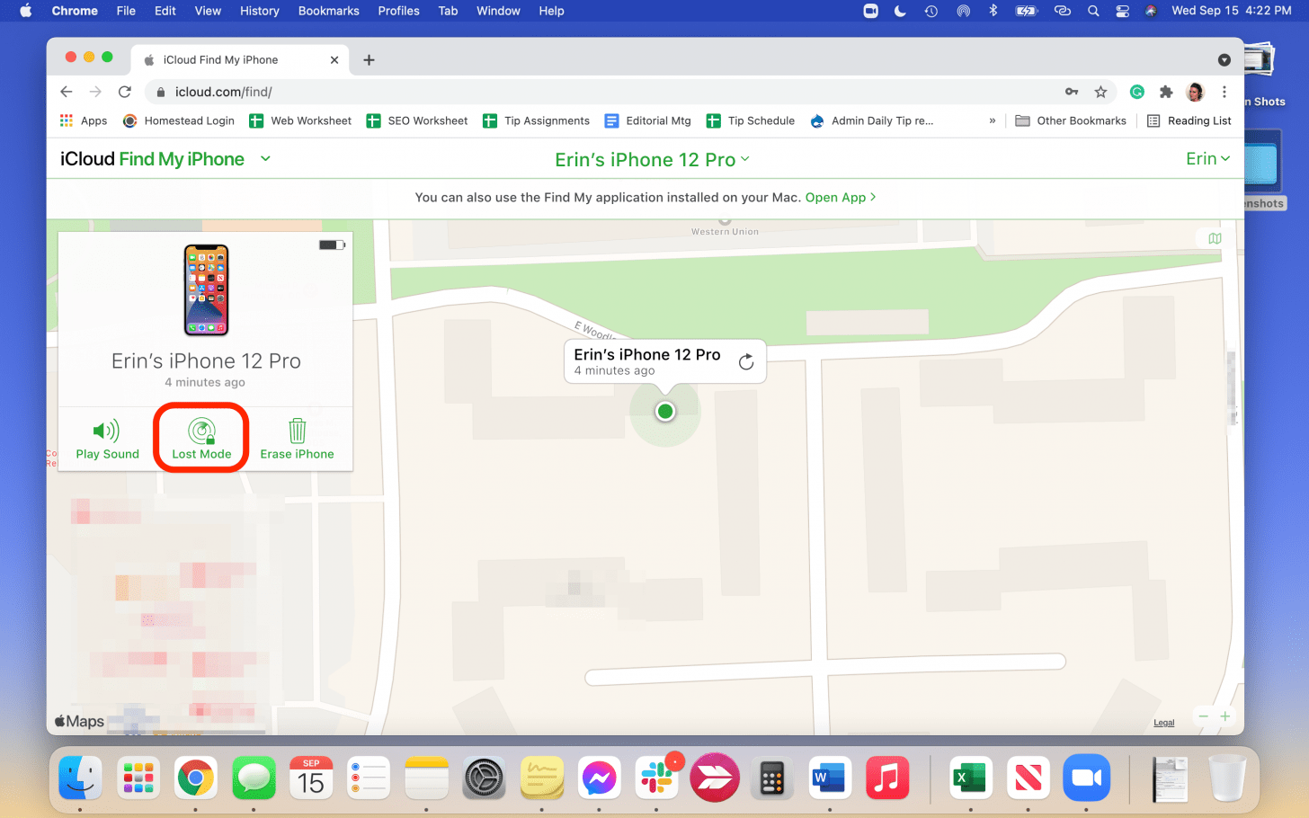1309x818 pixels.
Task: Open Tip Assignments bookmark
Action: [x=536, y=120]
